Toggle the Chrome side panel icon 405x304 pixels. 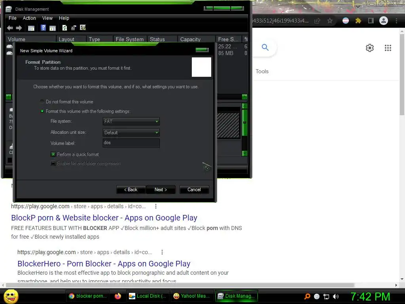[371, 21]
